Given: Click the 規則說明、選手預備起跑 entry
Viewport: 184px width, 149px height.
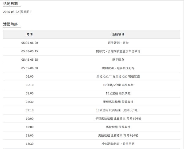Looking at the screenshot, I should (118, 68).
